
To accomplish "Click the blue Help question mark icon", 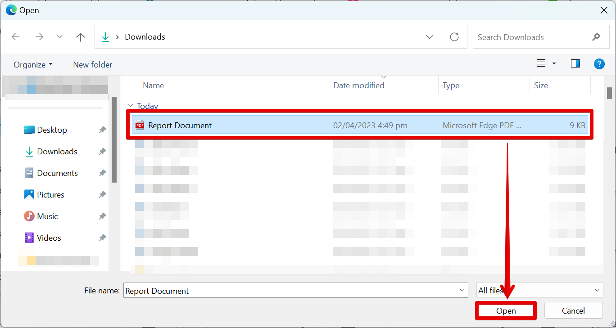I will 599,64.
